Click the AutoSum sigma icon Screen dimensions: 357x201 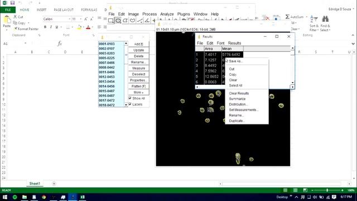287,17
